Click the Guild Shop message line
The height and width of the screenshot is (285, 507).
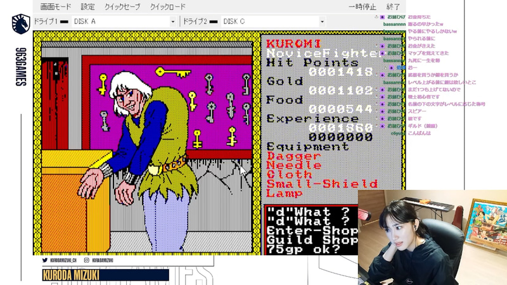pyautogui.click(x=312, y=240)
